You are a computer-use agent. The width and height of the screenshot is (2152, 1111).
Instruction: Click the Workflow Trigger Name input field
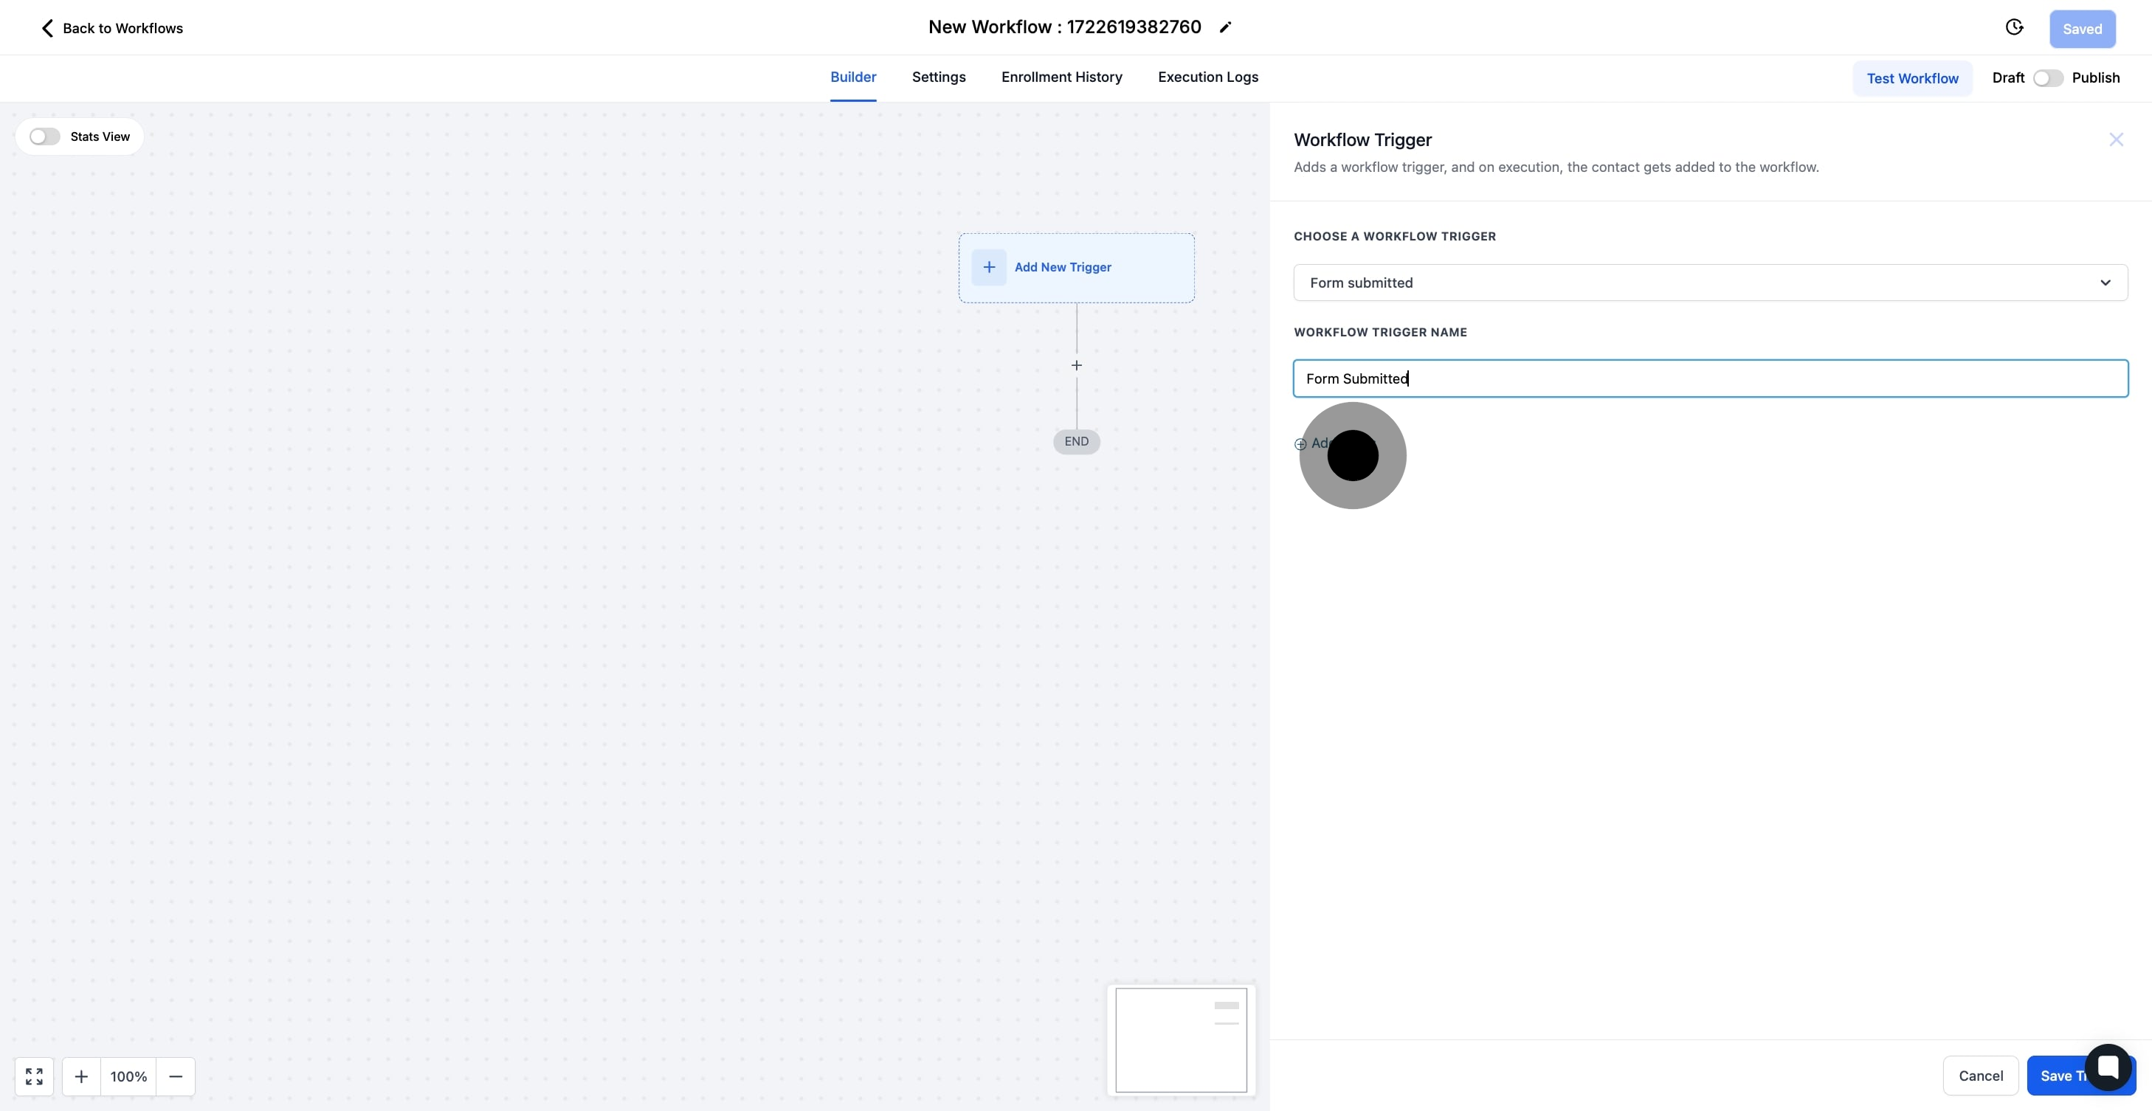coord(1709,378)
